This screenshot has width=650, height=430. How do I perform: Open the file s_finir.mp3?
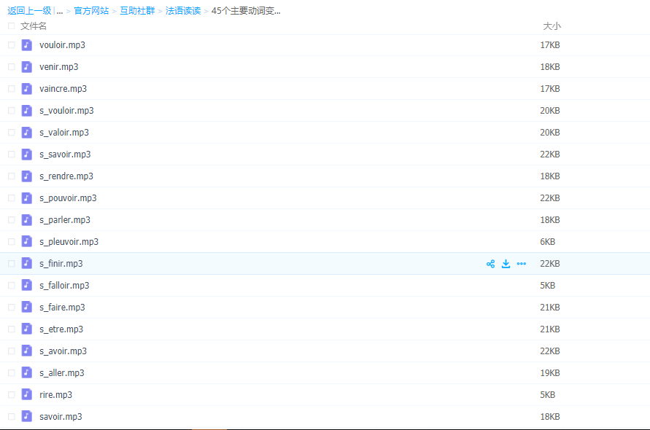[x=61, y=264]
